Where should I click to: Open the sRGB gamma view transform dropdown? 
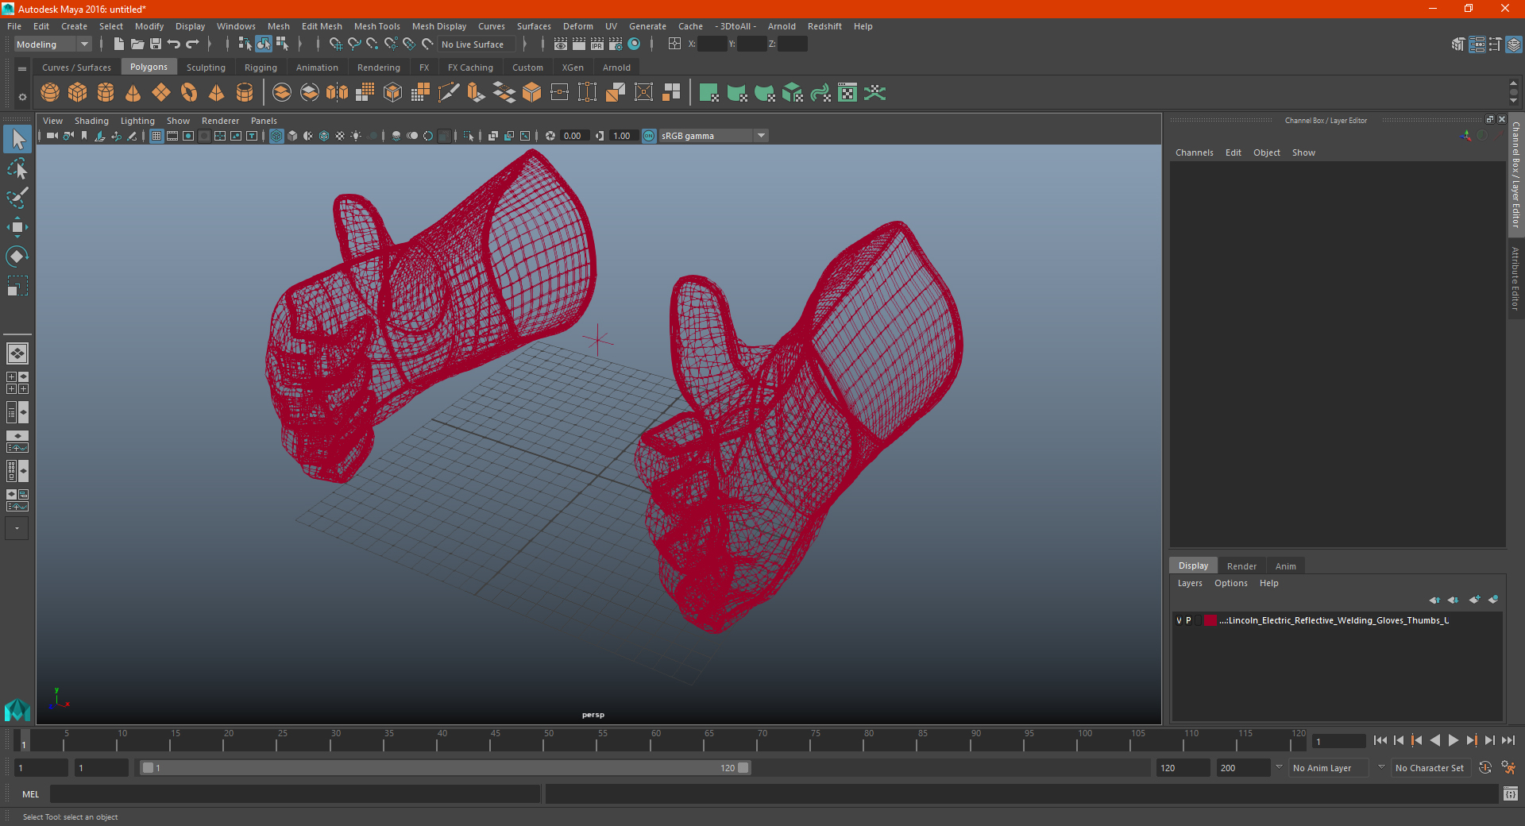713,136
